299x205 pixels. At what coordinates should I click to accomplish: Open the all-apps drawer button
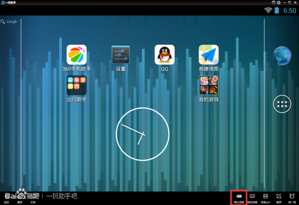[x=282, y=104]
